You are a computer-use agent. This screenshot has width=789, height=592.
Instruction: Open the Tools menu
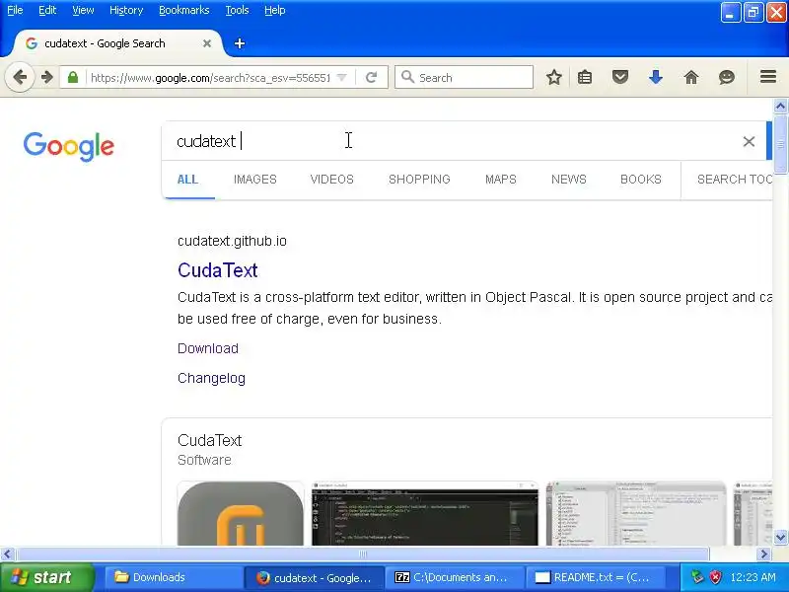[237, 10]
